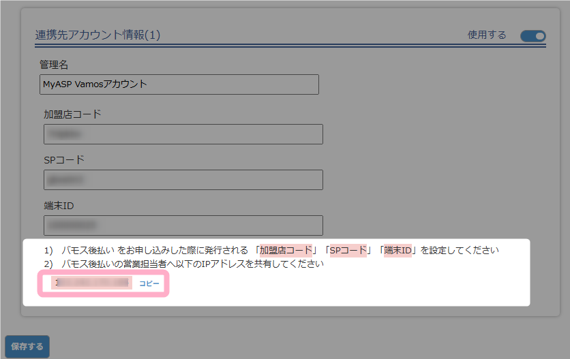
Task: Click the SPコード label above its field
Action: pyautogui.click(x=64, y=160)
